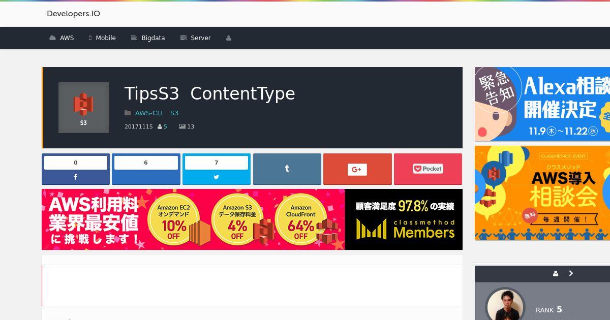Open the Developers.IO home link
The image size is (610, 320).
73,14
